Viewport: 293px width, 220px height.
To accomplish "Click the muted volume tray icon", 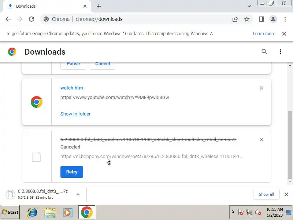I will (x=258, y=213).
